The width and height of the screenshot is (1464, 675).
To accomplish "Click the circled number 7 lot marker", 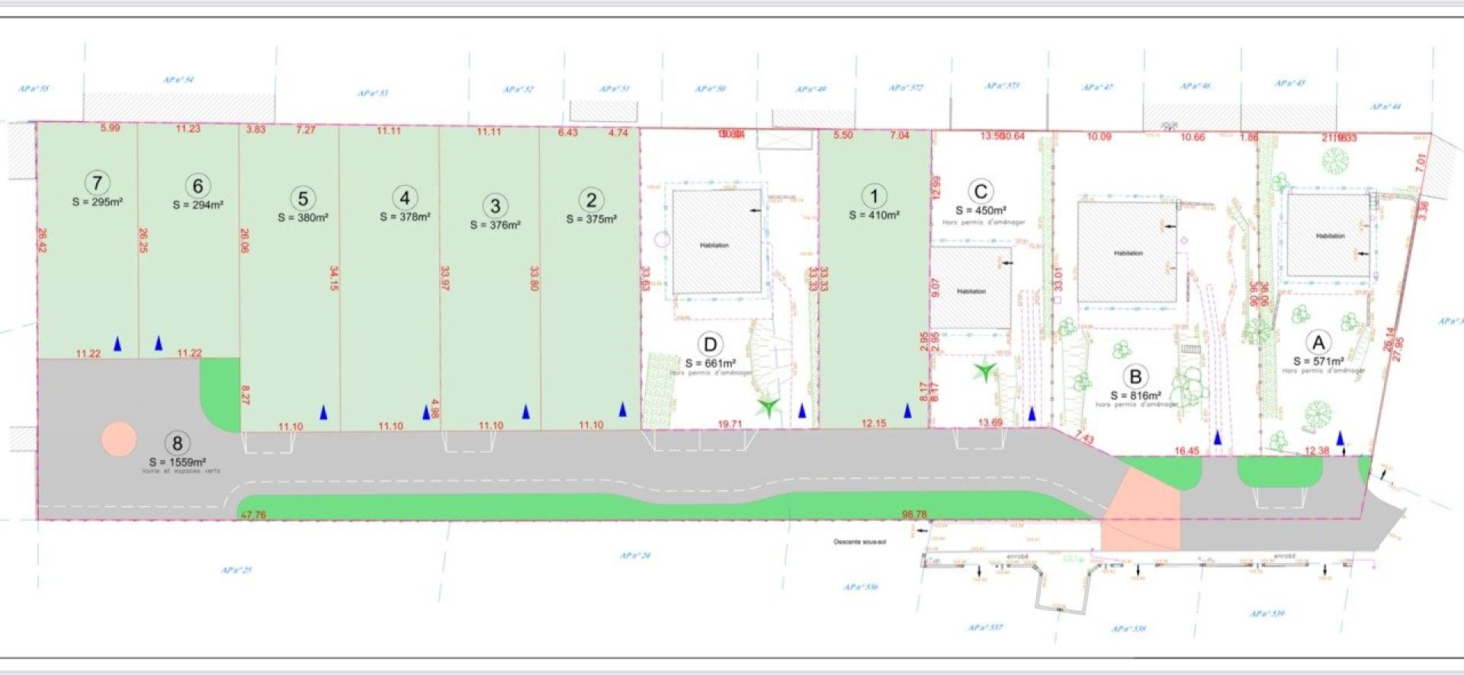I will (97, 183).
